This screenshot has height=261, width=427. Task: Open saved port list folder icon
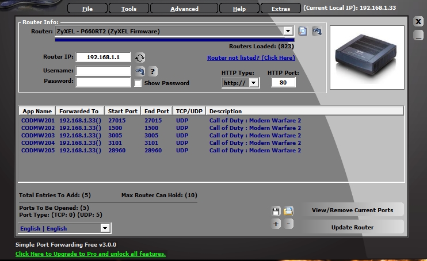point(288,211)
